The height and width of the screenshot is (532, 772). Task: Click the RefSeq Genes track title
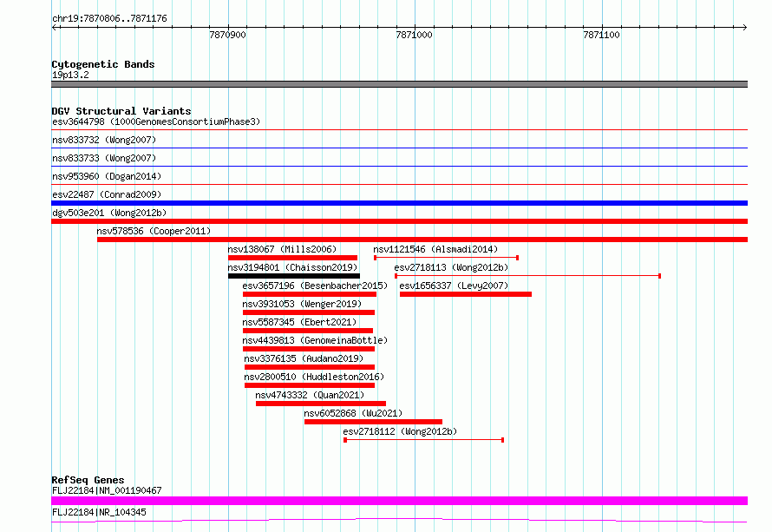[x=88, y=480]
